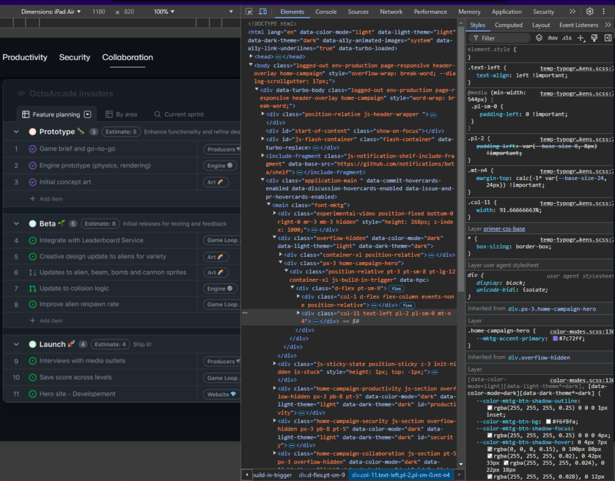Click Estimate: 8 badge on Beta
This screenshot has height=481, width=615.
coord(100,224)
